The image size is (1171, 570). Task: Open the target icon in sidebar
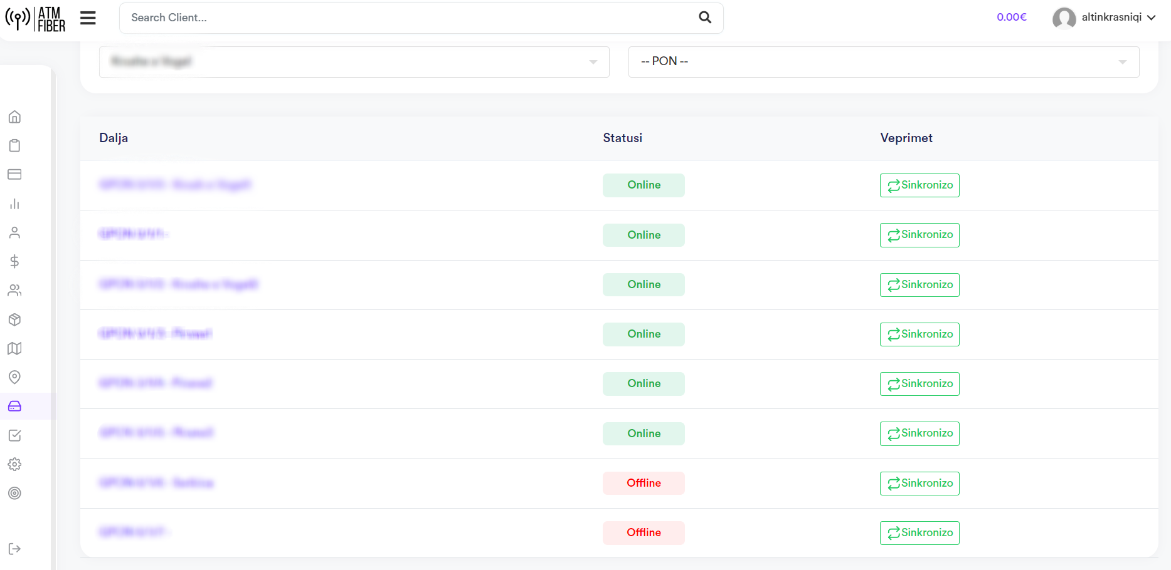[x=14, y=493]
